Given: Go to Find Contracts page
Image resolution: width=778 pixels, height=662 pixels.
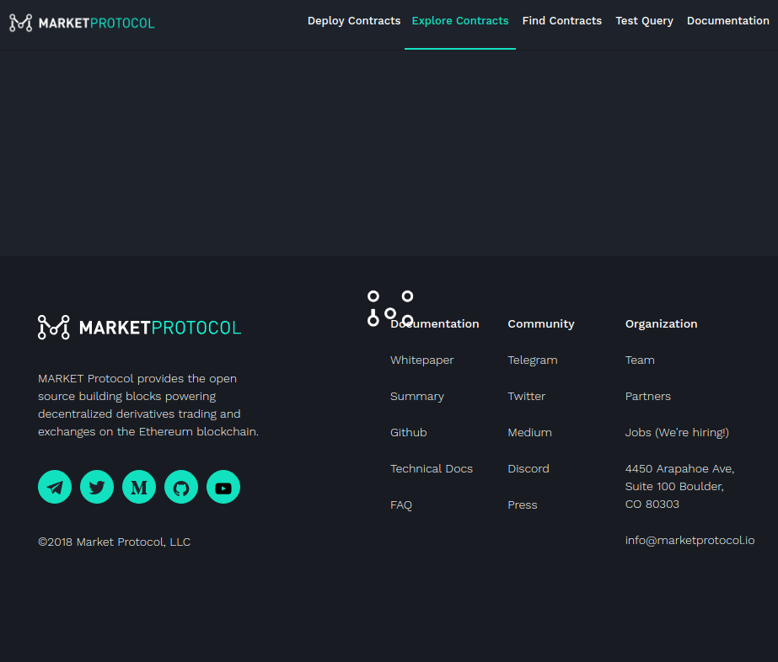Looking at the screenshot, I should coord(561,21).
